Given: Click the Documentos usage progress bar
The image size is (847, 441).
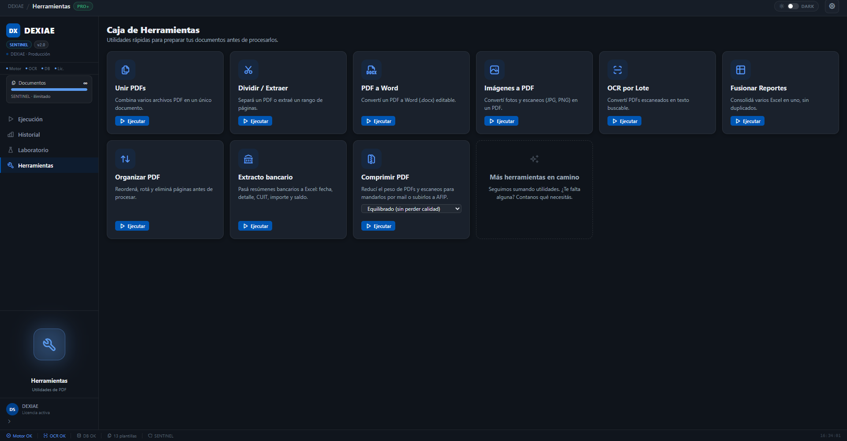Looking at the screenshot, I should [x=49, y=90].
